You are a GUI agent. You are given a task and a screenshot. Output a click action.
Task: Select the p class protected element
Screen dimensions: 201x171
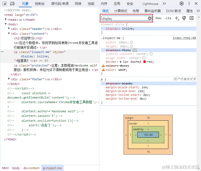point(56,68)
